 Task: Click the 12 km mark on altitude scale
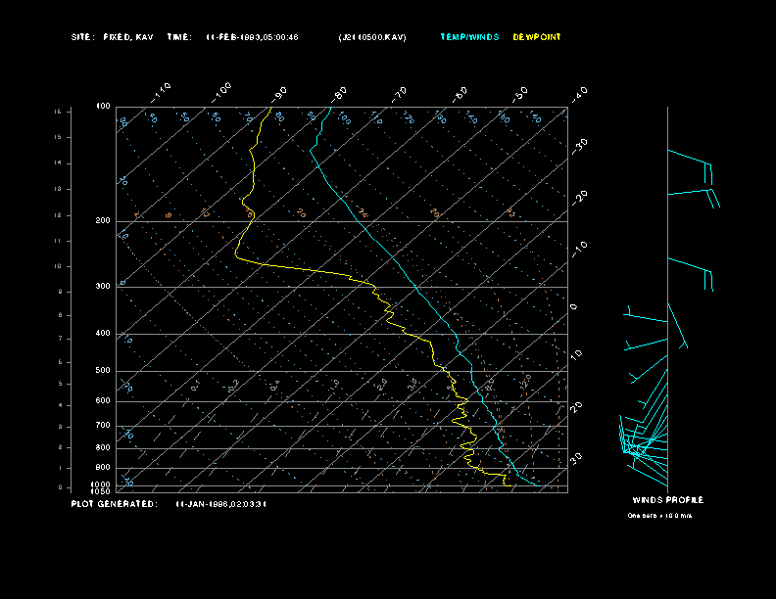coord(58,215)
